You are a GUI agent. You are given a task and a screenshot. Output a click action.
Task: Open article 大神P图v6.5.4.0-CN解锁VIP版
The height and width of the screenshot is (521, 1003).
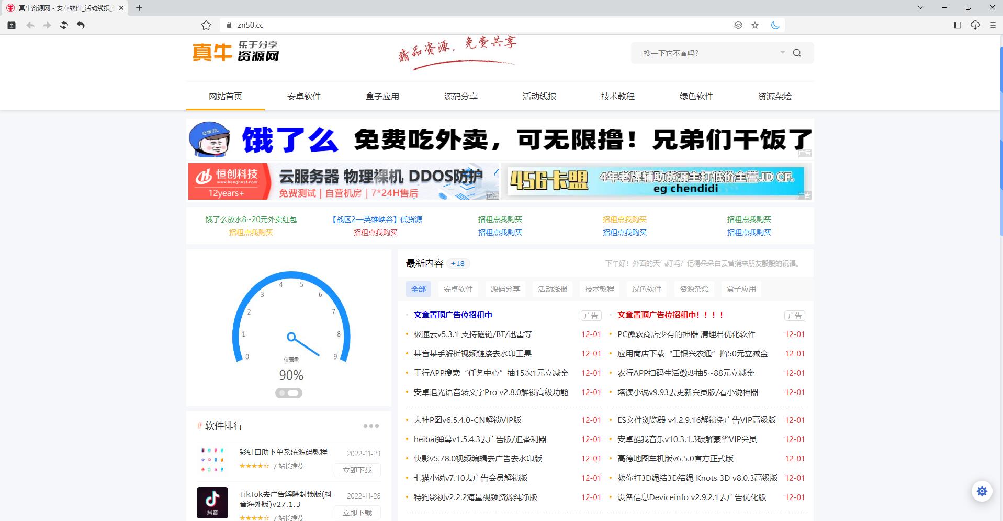pyautogui.click(x=468, y=420)
